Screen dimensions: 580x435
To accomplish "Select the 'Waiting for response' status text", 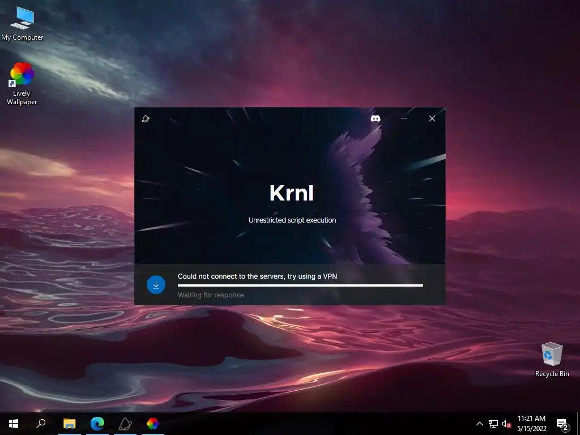I will (211, 295).
